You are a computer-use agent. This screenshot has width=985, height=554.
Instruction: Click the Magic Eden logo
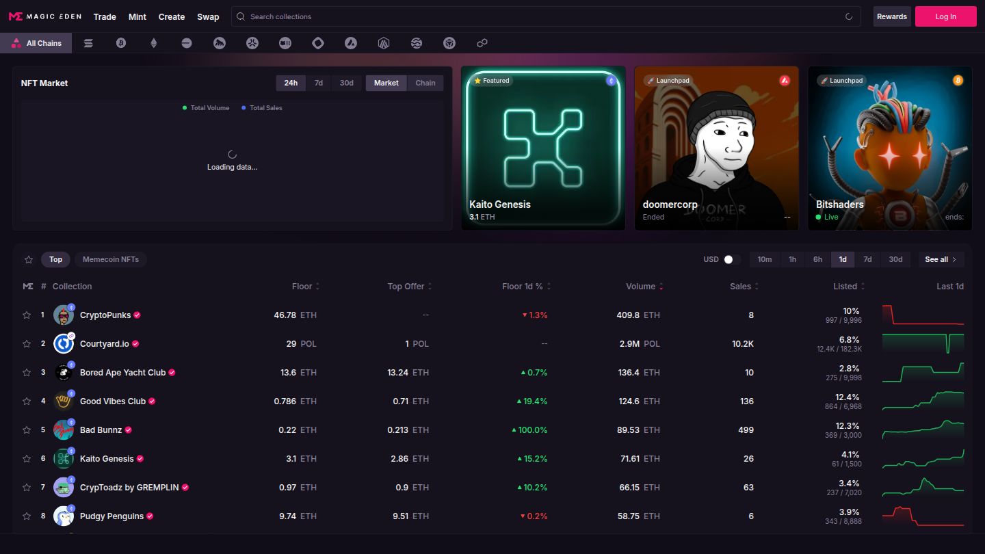click(45, 16)
